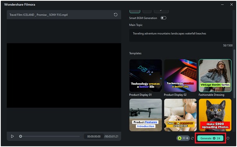Screen dimensions: 237x147
Task: Click the right panel vertical scrollbar
Action: pyautogui.click(x=234, y=74)
